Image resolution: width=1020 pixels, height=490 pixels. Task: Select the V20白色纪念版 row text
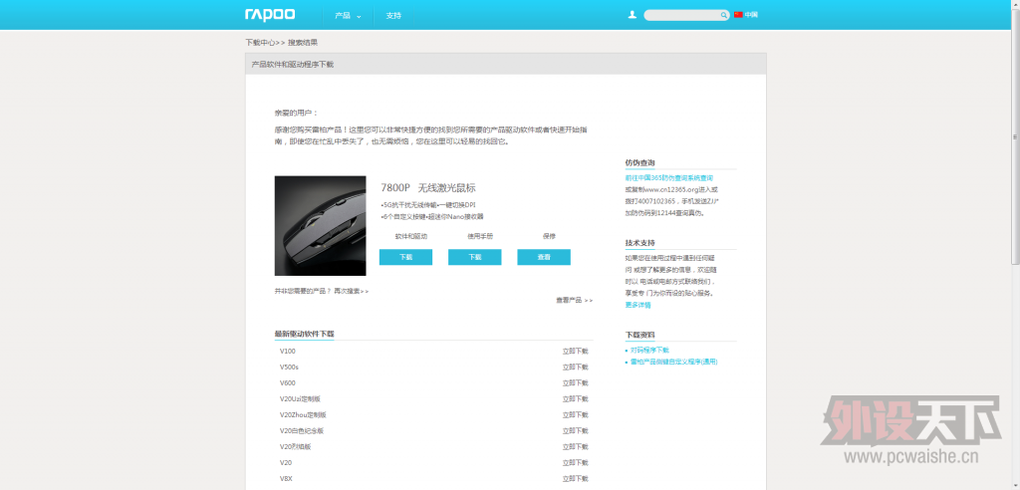(302, 431)
